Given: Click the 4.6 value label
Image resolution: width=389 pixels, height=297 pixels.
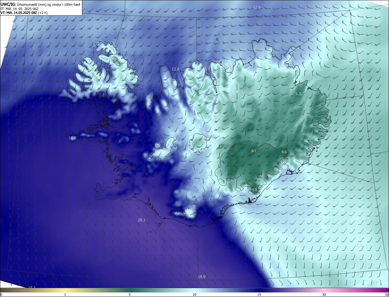Looking at the screenshot, I should (284, 152).
